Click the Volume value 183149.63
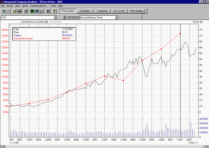The height and width of the screenshot is (148, 209). (x=67, y=35)
